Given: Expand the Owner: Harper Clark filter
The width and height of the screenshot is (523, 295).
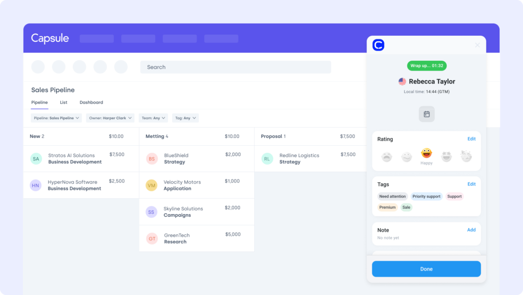Looking at the screenshot, I should pyautogui.click(x=110, y=118).
